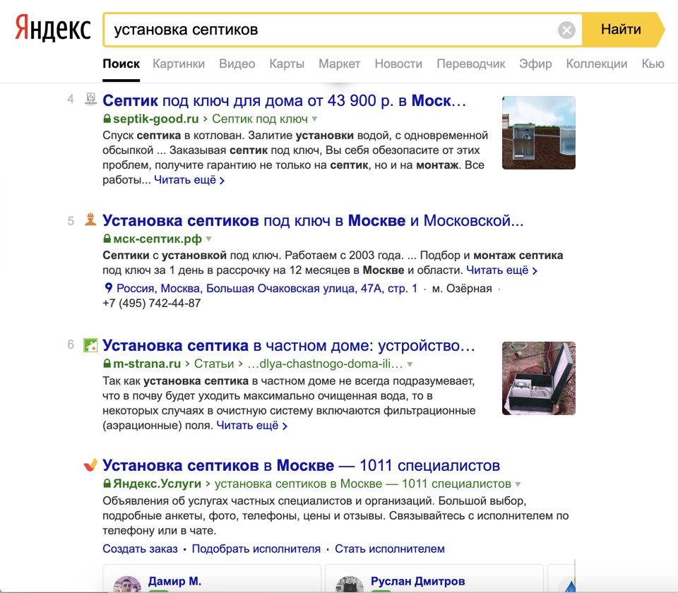Open result Установка септиков под ключ в Москве

point(313,221)
